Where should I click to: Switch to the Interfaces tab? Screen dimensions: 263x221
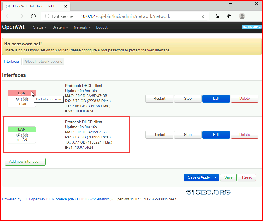point(12,61)
